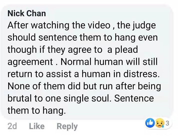Click the word 'judge' in first line
This screenshot has width=178, height=136.
tap(144, 26)
